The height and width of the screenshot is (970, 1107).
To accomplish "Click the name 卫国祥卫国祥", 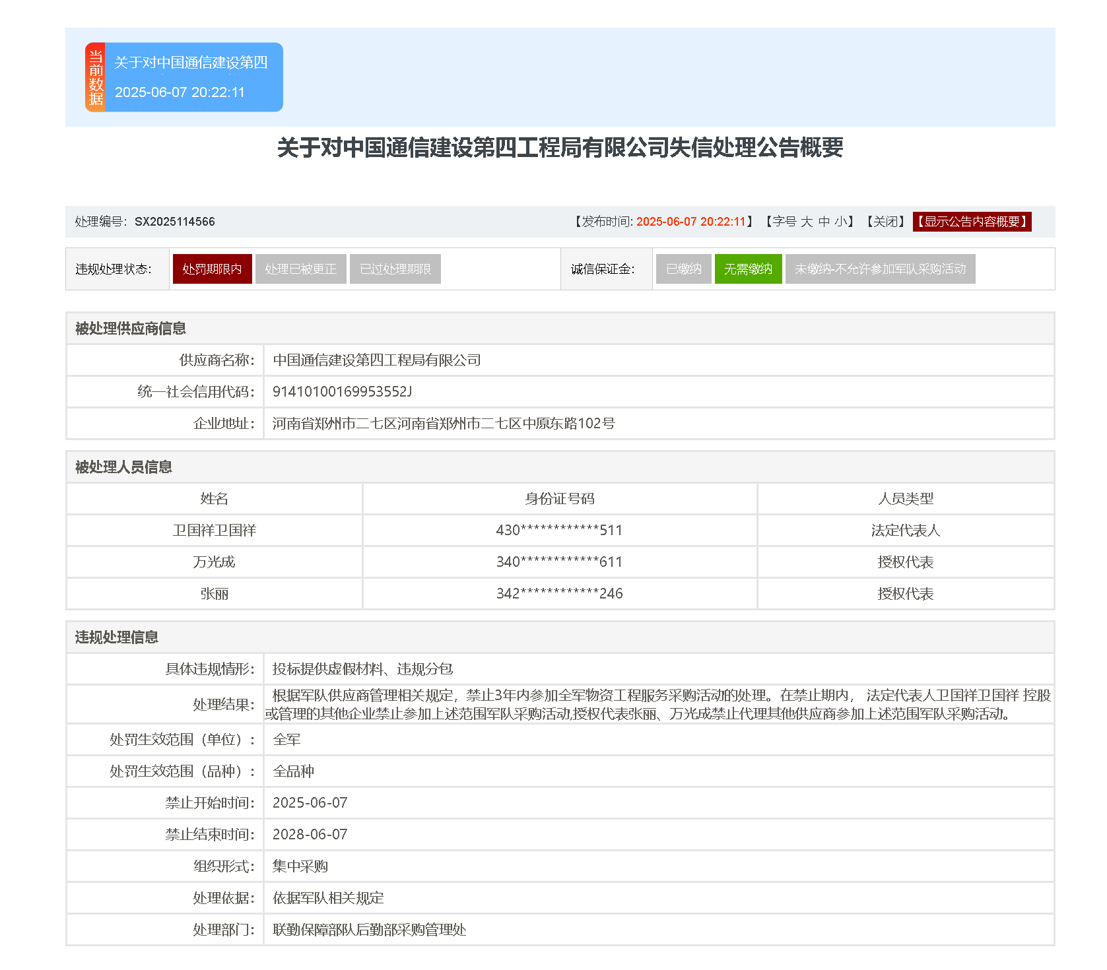I will 215,531.
